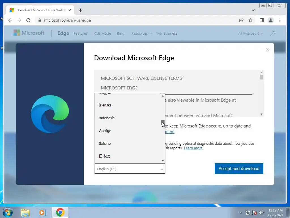
Task: Open the Chrome profile avatar
Action: point(271,20)
